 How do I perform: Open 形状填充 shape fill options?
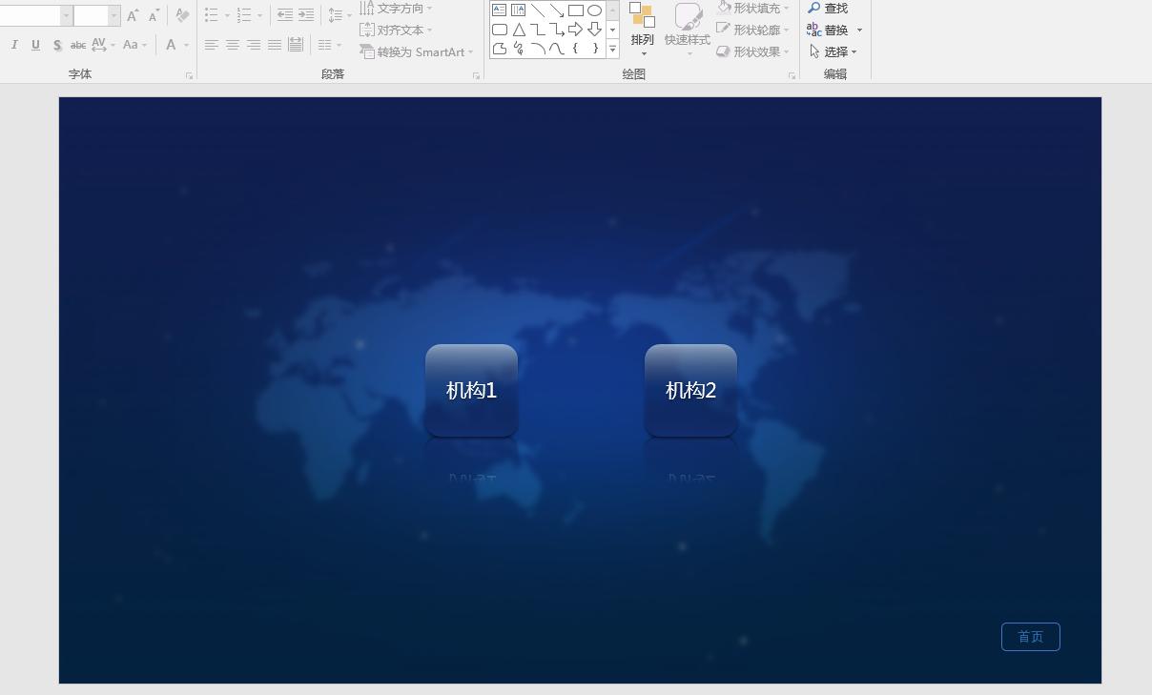(753, 8)
